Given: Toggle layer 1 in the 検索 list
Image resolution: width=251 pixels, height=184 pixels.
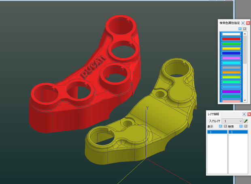Looking at the screenshot, I should pos(238,132).
